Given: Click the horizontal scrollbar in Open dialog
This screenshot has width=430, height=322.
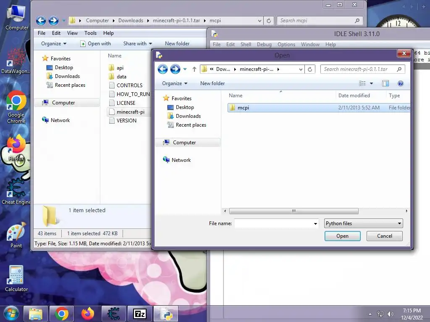Looking at the screenshot, I should pyautogui.click(x=294, y=211).
